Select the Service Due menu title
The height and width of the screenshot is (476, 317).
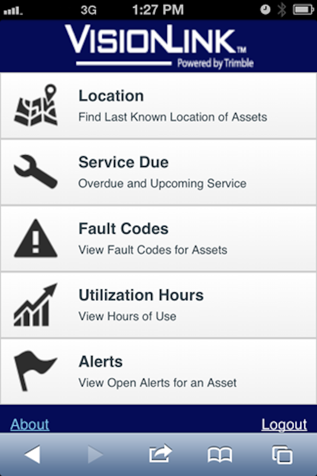[x=123, y=162]
